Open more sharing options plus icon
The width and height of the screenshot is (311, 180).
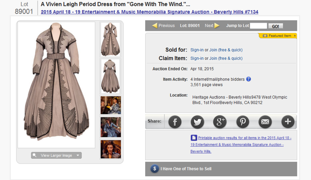click(x=288, y=122)
